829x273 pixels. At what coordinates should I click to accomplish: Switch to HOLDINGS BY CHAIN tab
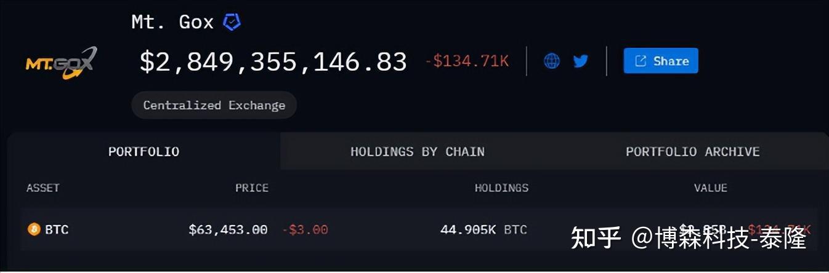point(418,151)
